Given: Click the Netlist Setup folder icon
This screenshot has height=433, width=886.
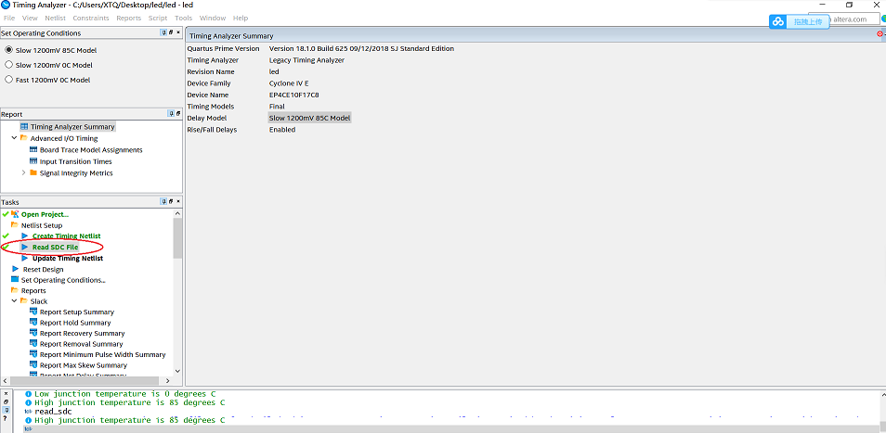Looking at the screenshot, I should (x=15, y=225).
